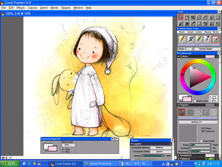
Task: Select the Magnifier tool in Tools palette
Action: pyautogui.click(x=180, y=17)
